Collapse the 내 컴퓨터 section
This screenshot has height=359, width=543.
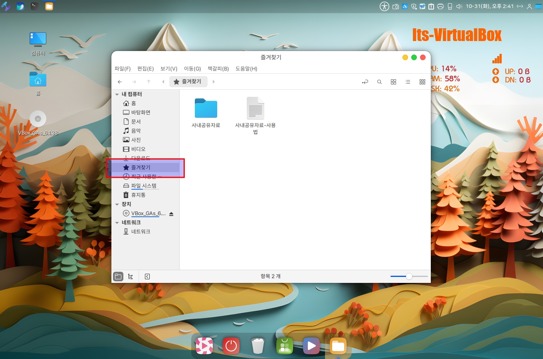[117, 94]
